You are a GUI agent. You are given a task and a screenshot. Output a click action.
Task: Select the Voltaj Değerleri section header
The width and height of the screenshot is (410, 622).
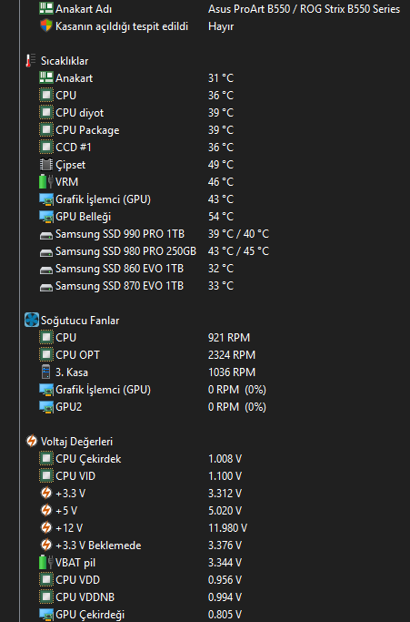(77, 442)
